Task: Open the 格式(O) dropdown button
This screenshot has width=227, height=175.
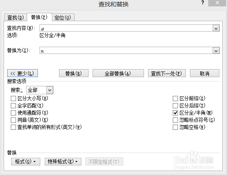Action: 26,161
